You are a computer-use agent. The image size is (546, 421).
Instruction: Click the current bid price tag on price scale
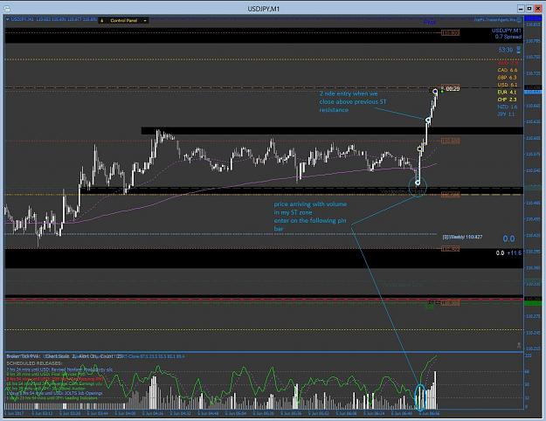tap(533, 92)
